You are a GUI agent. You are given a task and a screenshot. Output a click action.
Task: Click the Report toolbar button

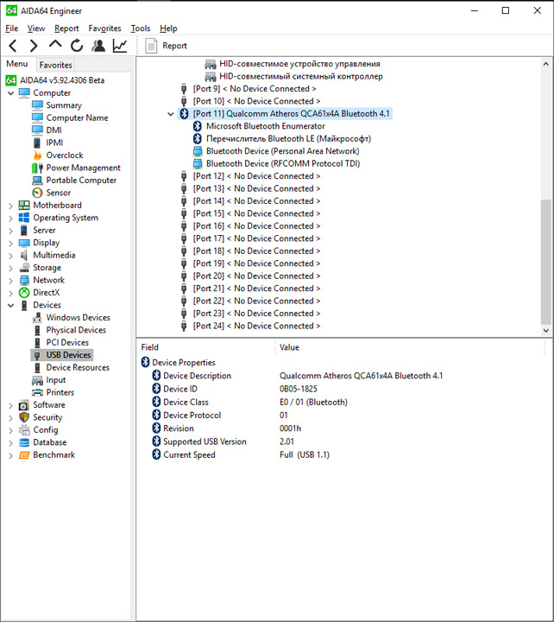pos(166,46)
